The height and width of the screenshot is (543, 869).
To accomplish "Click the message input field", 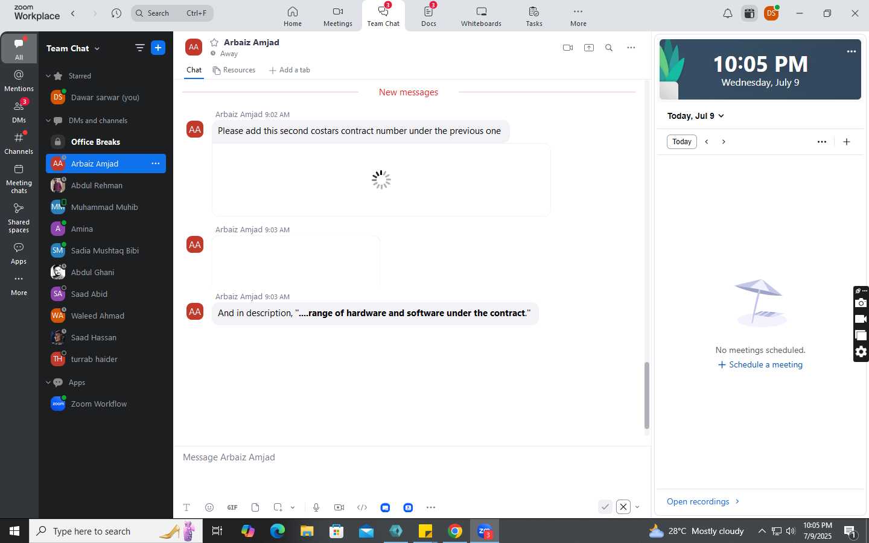I will [x=412, y=457].
